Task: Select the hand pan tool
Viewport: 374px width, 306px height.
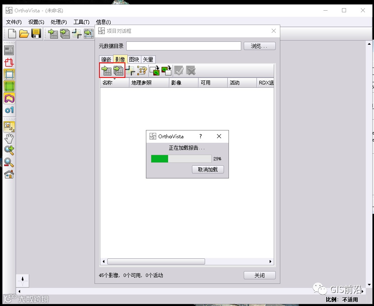Action: click(9, 139)
